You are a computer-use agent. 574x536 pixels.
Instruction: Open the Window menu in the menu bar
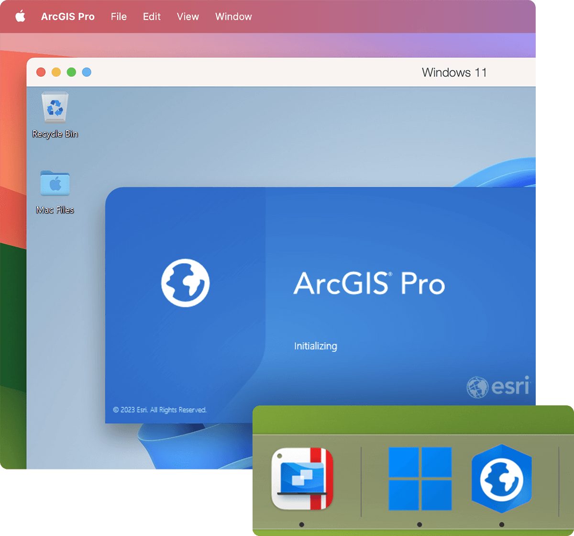point(233,16)
